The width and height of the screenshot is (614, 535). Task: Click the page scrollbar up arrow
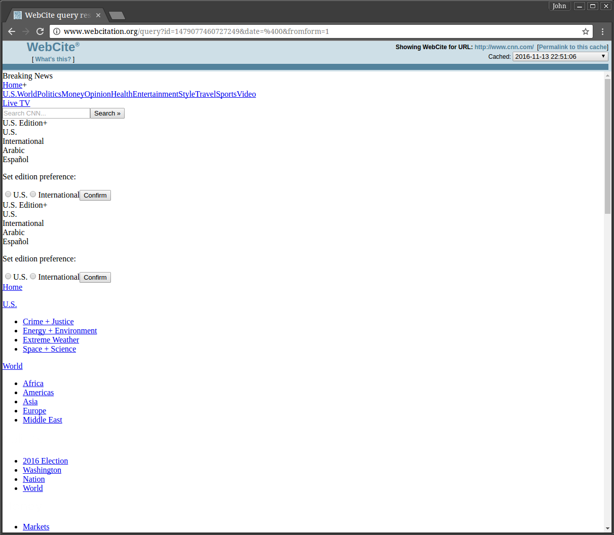pos(607,75)
